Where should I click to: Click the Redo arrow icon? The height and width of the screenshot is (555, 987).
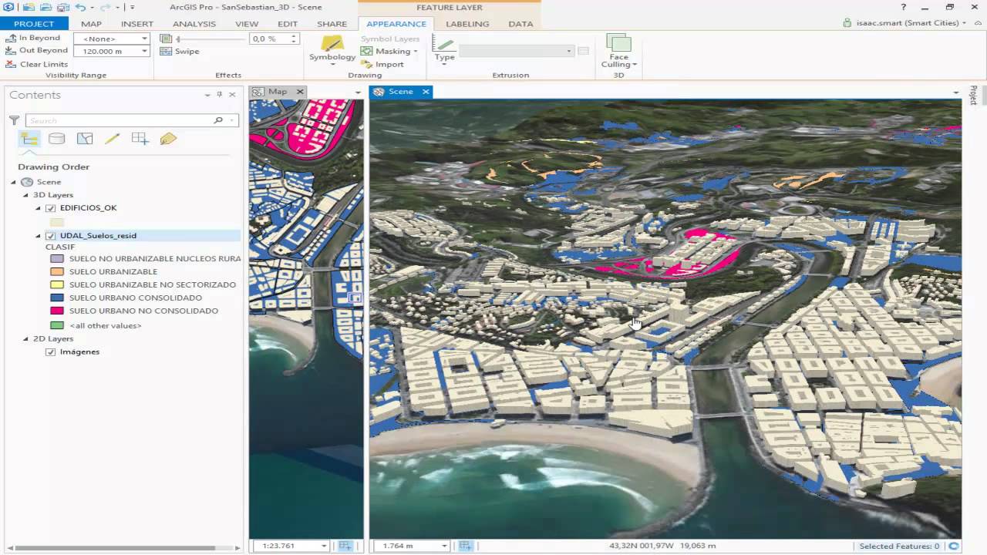pos(105,7)
